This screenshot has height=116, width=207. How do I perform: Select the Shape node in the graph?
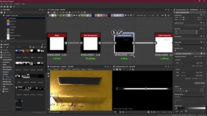tap(57, 43)
